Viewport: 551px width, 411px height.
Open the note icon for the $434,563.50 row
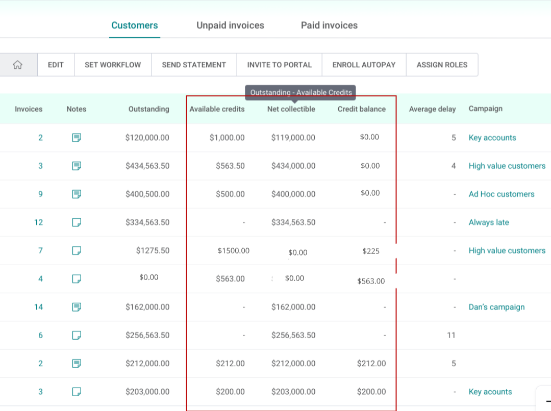[x=77, y=166]
